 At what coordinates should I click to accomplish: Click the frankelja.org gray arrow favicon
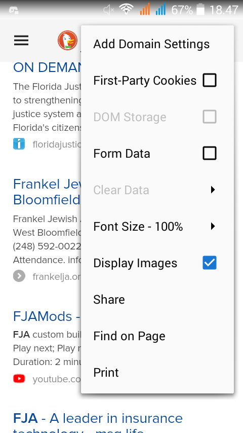[x=19, y=276]
